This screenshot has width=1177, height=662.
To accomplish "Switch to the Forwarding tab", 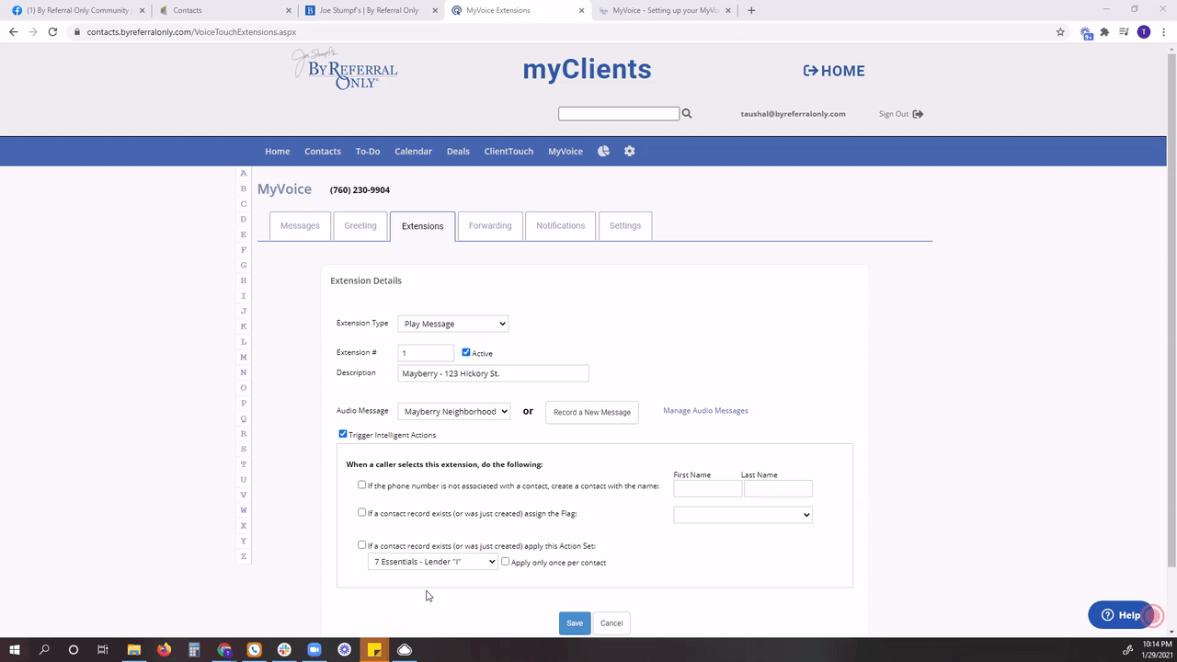I will [x=490, y=225].
